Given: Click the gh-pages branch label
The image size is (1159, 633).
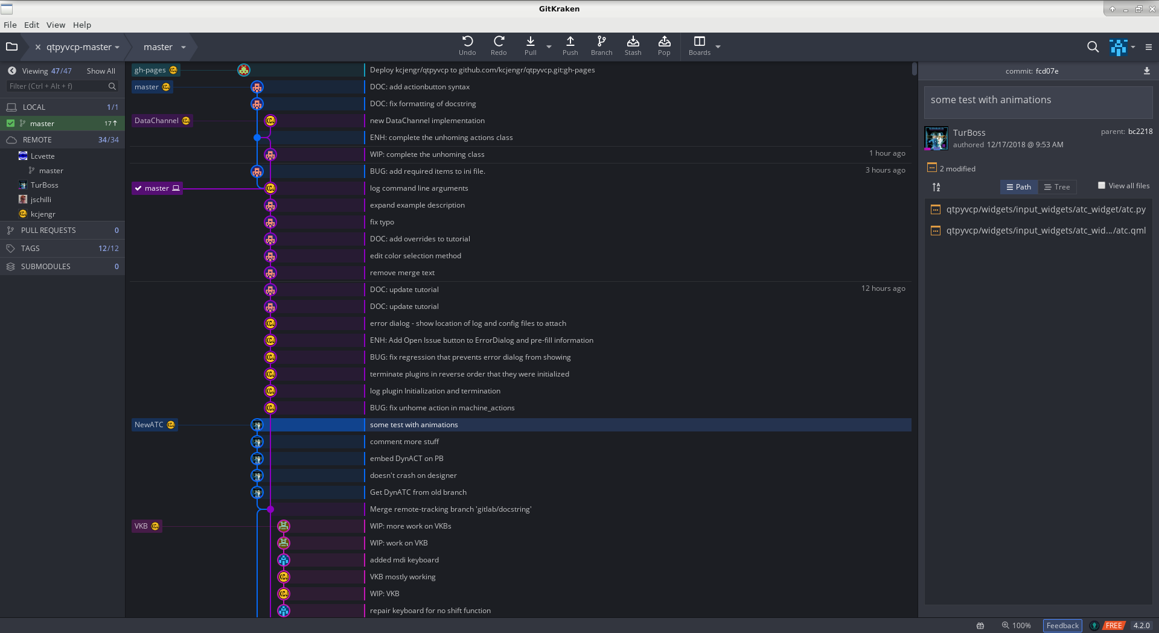Looking at the screenshot, I should coord(156,70).
